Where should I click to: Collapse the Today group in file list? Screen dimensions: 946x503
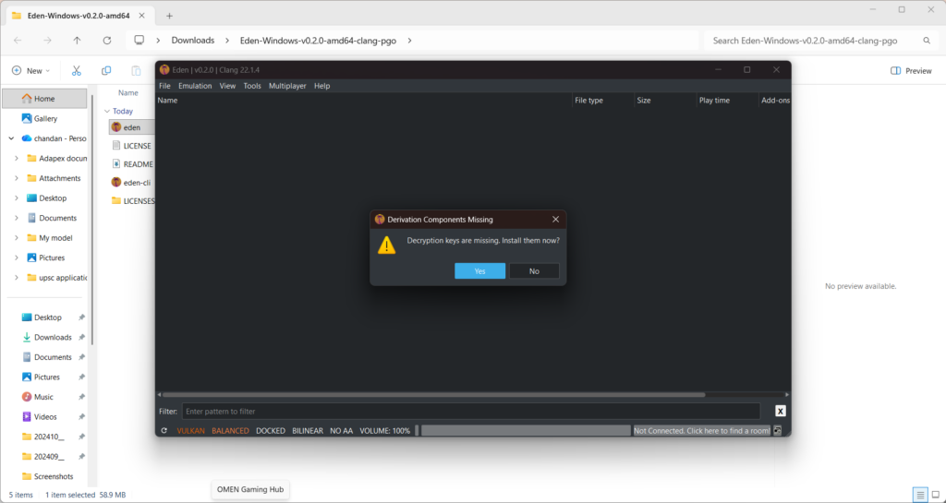[x=107, y=112]
